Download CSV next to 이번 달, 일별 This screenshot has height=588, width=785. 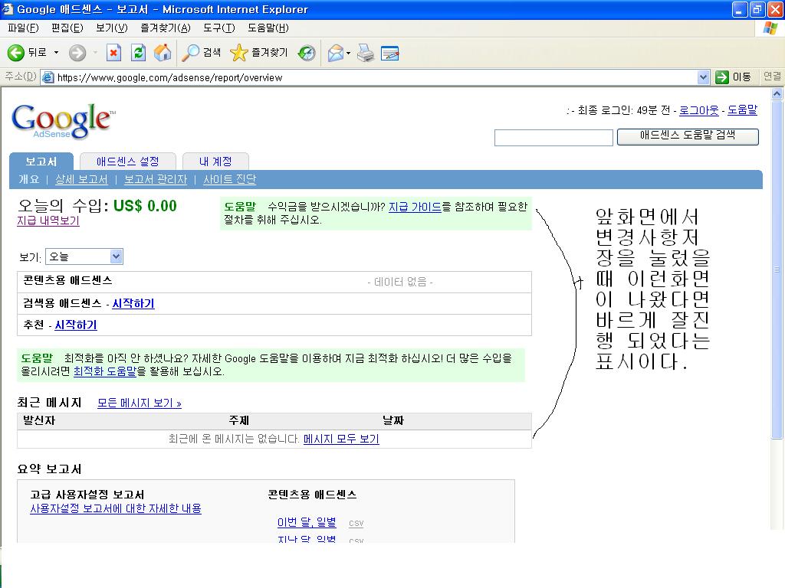(x=356, y=524)
